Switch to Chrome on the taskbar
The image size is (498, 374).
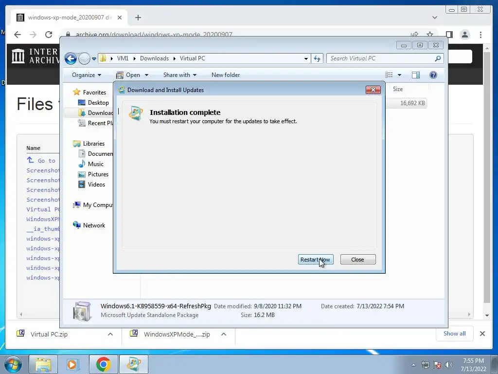point(103,364)
